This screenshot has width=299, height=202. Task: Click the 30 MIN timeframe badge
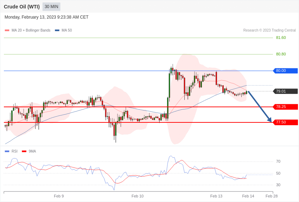coord(51,7)
